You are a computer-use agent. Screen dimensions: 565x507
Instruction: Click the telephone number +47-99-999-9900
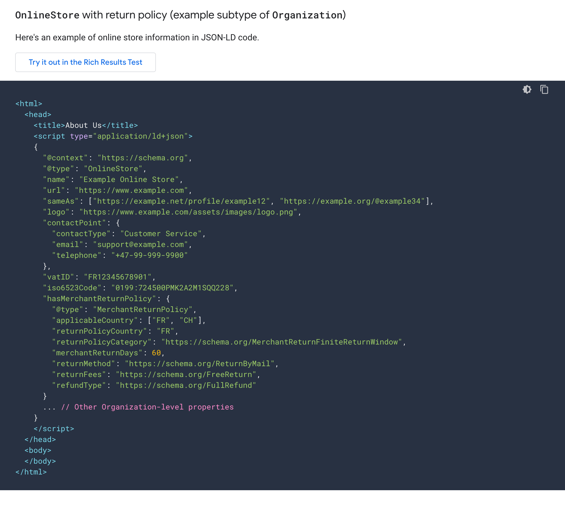(149, 255)
